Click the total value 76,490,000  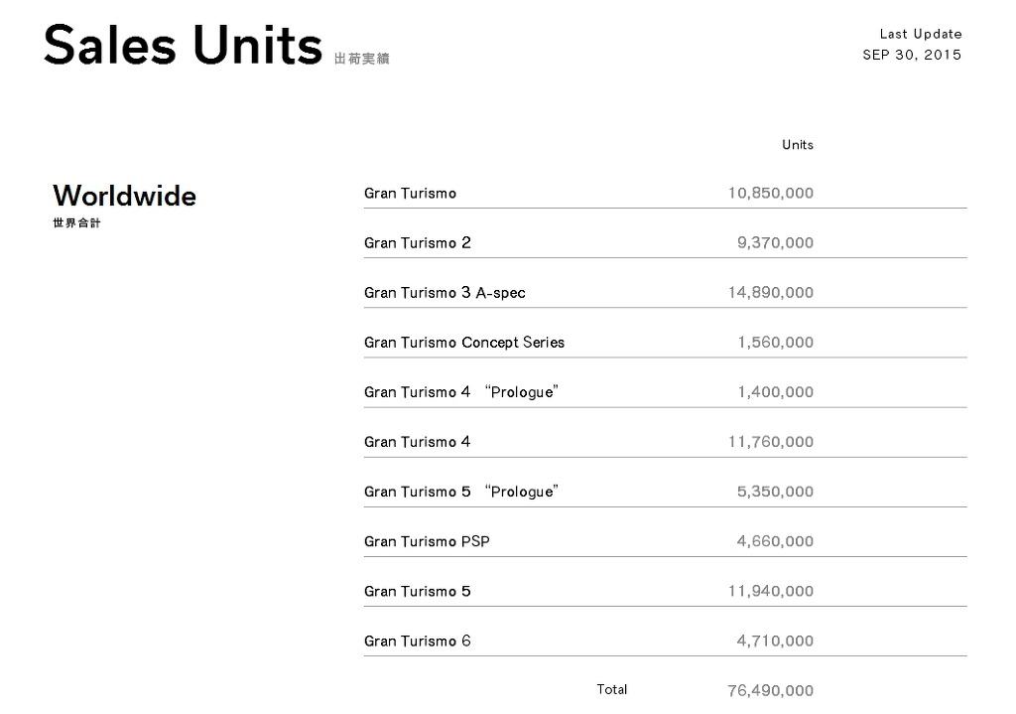pos(770,691)
